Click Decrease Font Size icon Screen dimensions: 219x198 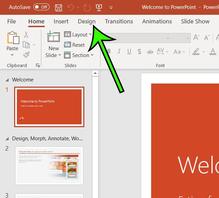(x=207, y=37)
